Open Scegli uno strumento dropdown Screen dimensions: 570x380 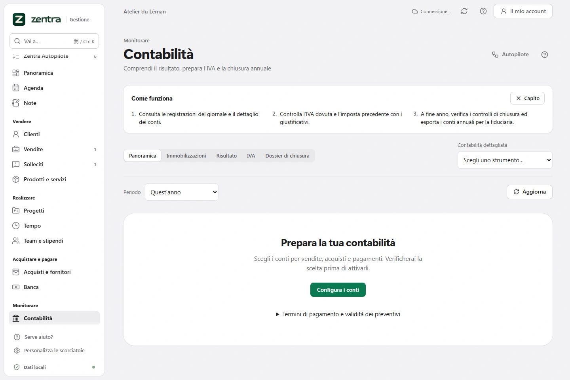tap(505, 160)
